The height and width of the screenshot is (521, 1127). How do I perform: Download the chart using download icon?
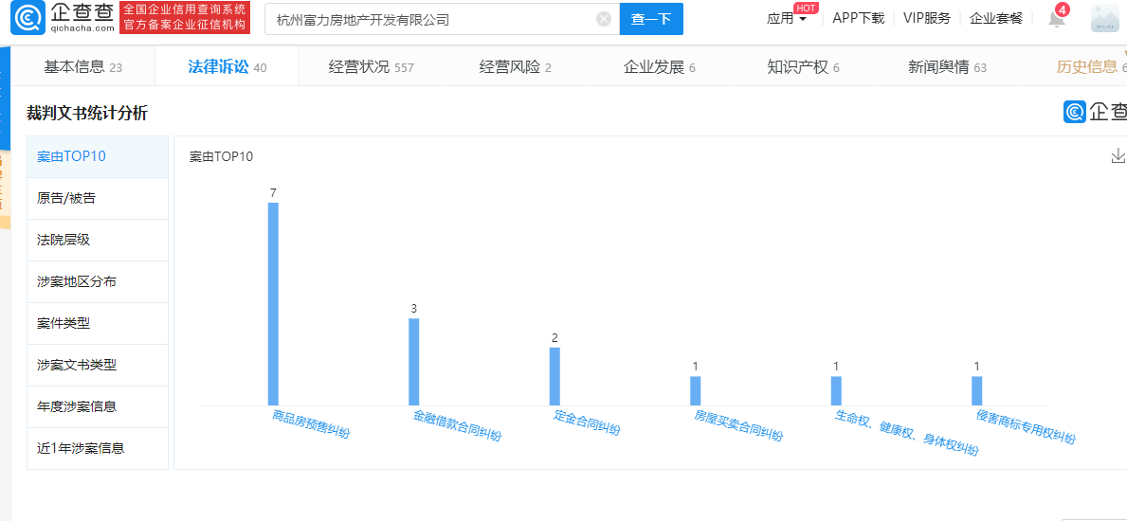pos(1118,156)
